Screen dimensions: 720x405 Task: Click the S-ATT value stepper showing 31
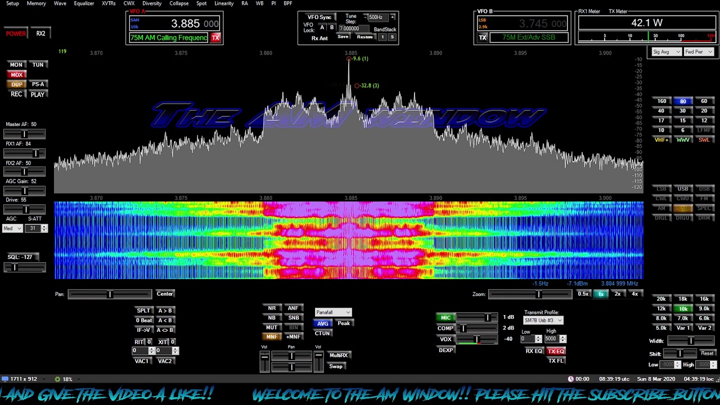click(x=37, y=228)
